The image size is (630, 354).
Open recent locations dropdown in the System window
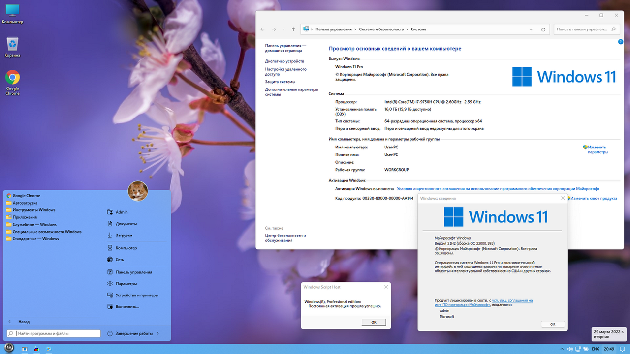pyautogui.click(x=284, y=29)
